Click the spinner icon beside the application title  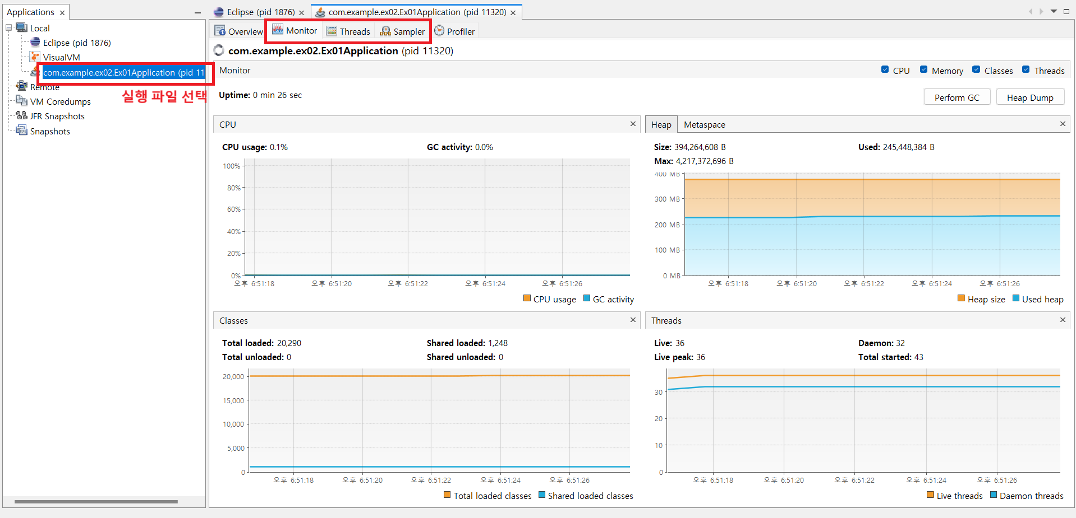(x=219, y=50)
